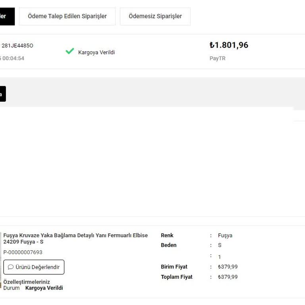Click the Toplam Fiyat value ₺379,99

coord(228,277)
